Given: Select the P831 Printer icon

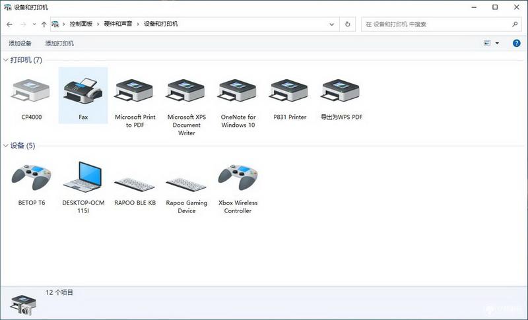Looking at the screenshot, I should pos(290,91).
